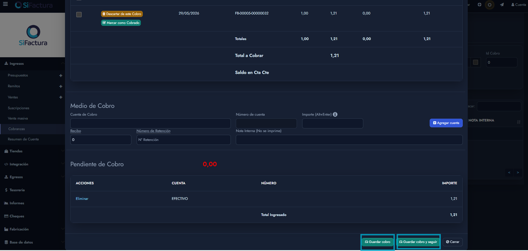This screenshot has height=251, width=528.
Task: Focus the Número de cuenta field
Action: (x=266, y=123)
